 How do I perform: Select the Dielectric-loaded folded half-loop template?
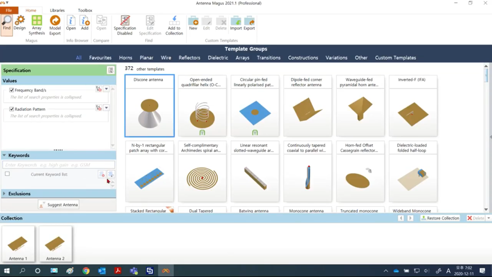pyautogui.click(x=413, y=172)
